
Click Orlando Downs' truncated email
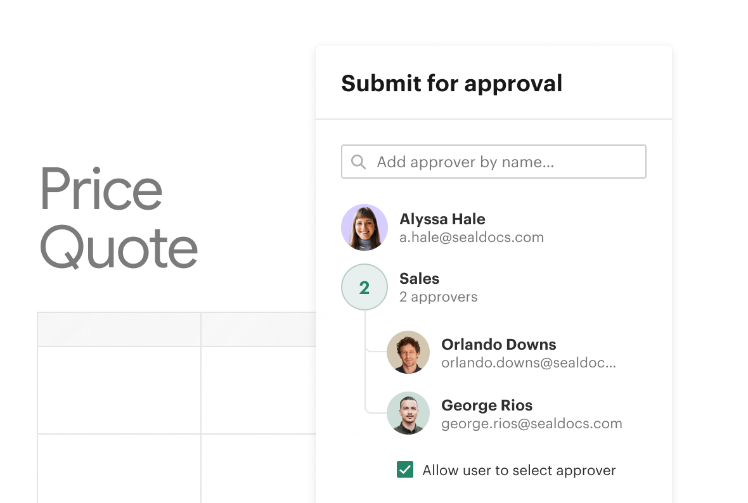pyautogui.click(x=529, y=363)
